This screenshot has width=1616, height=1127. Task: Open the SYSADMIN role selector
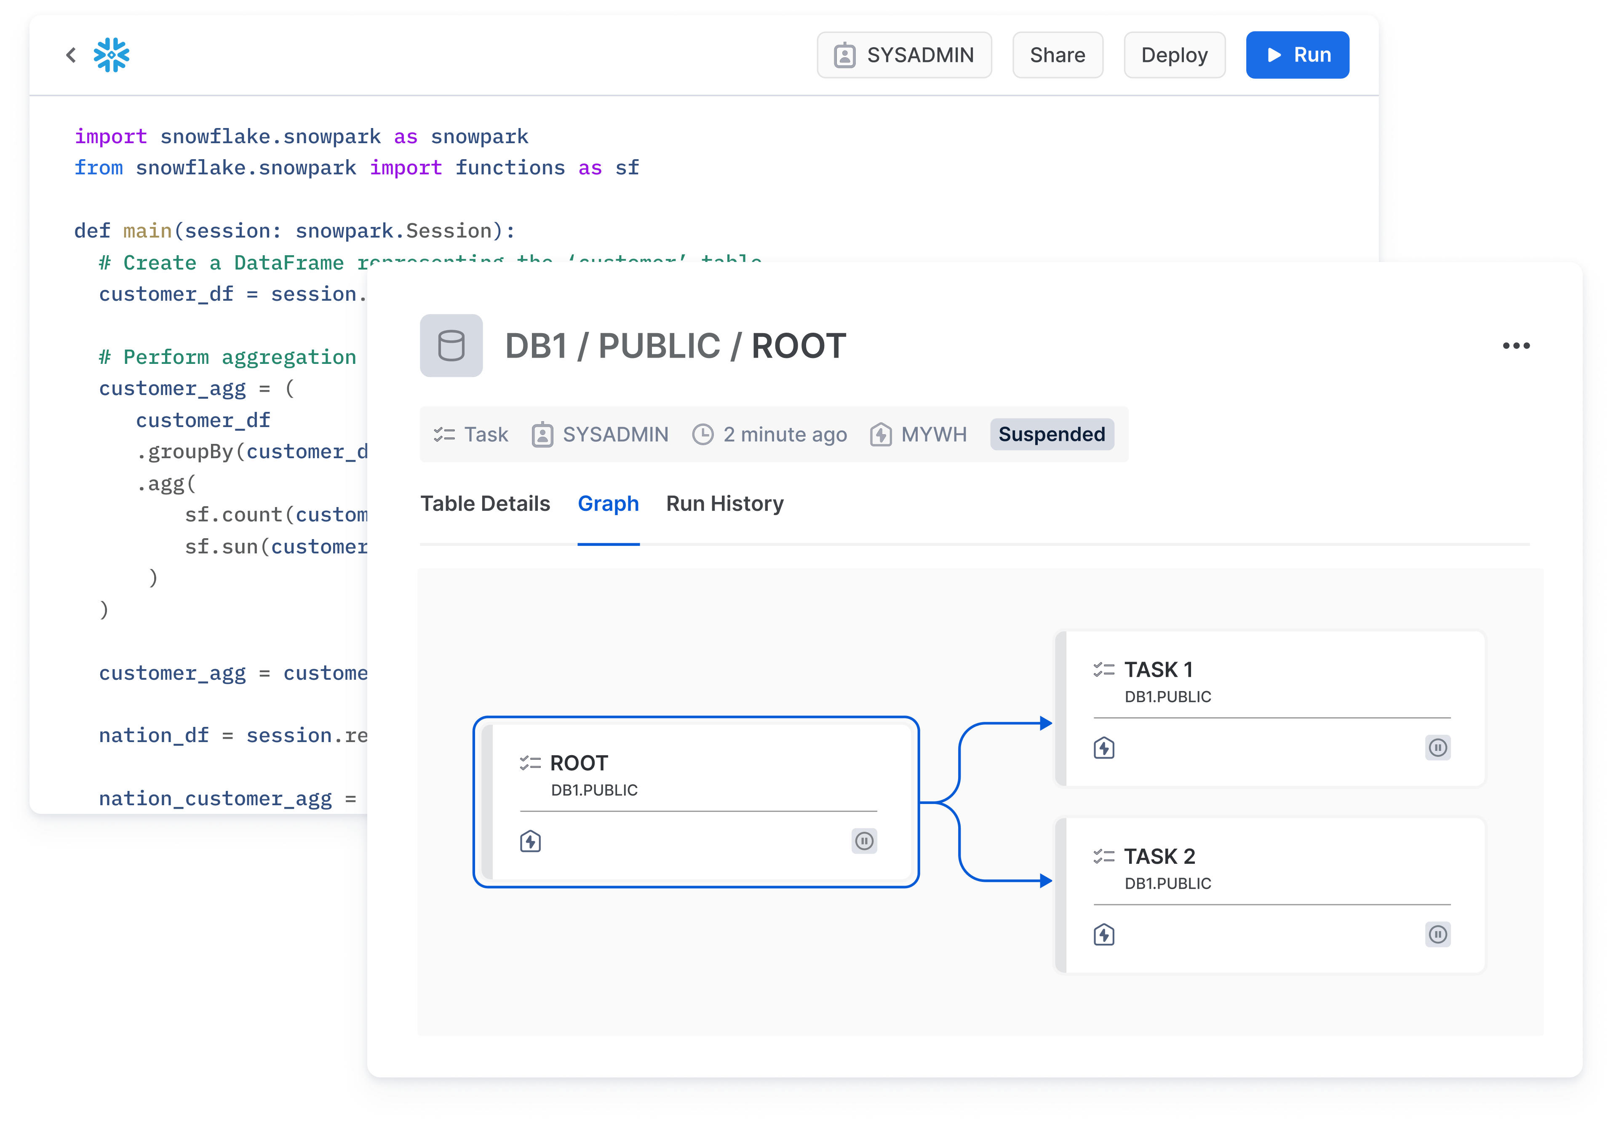pyautogui.click(x=904, y=55)
